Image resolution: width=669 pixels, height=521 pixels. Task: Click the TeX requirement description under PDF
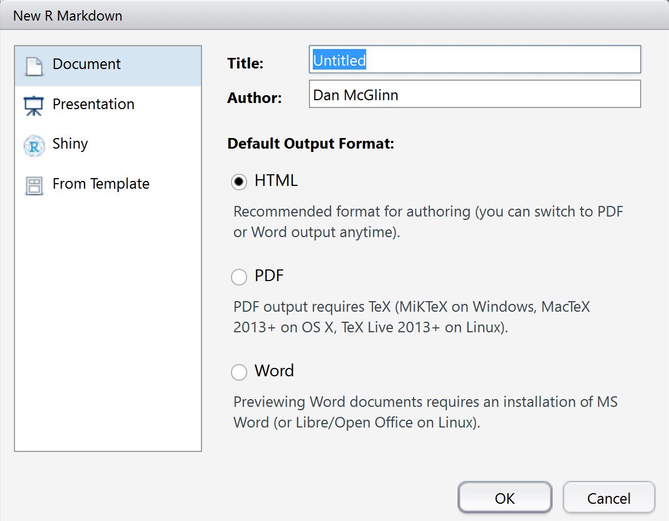click(x=411, y=317)
